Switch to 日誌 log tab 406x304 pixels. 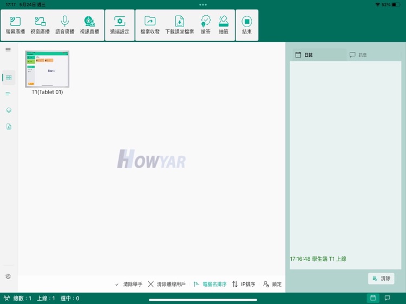tap(319, 55)
